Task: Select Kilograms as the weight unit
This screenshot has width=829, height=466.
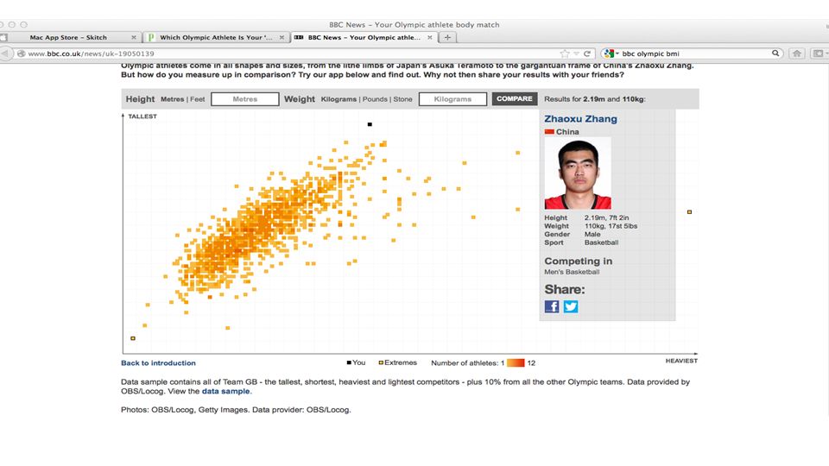Action: point(339,99)
